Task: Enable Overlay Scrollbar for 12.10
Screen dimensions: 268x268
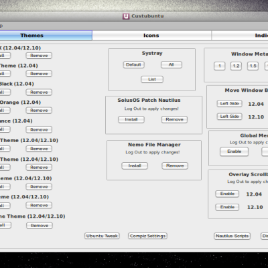Action: point(227,207)
